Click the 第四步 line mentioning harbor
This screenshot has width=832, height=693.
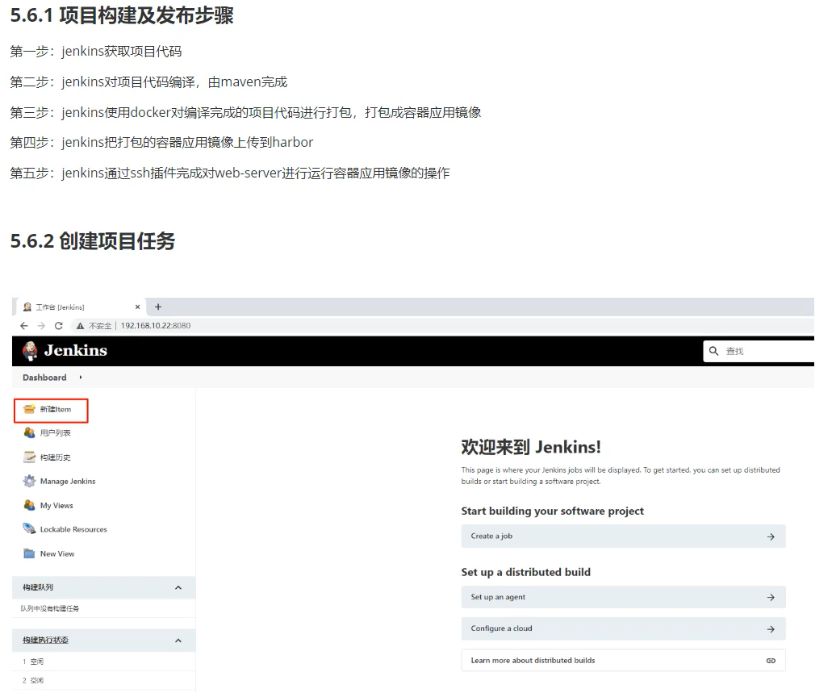(162, 143)
